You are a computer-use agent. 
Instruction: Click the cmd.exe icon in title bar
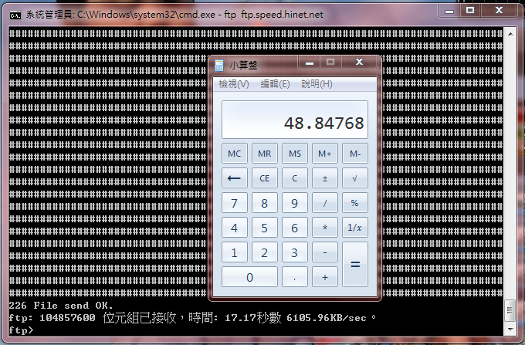pyautogui.click(x=14, y=14)
